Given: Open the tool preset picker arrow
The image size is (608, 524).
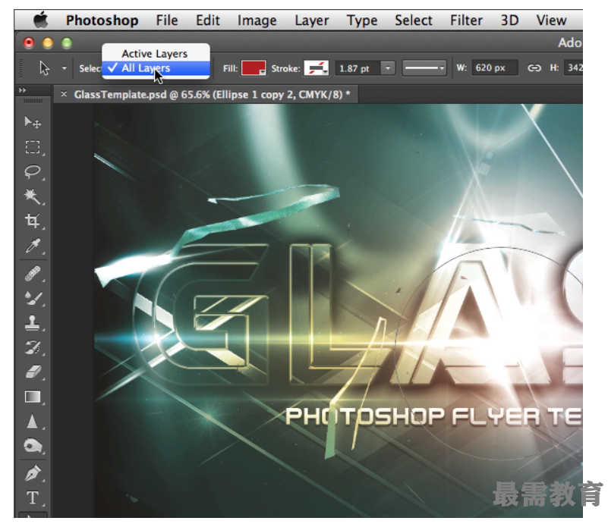Looking at the screenshot, I should pyautogui.click(x=65, y=68).
